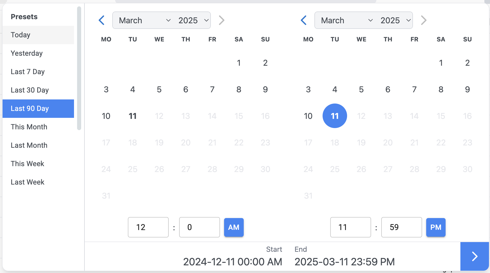Select March 10 in the start calendar
490x273 pixels.
click(106, 116)
